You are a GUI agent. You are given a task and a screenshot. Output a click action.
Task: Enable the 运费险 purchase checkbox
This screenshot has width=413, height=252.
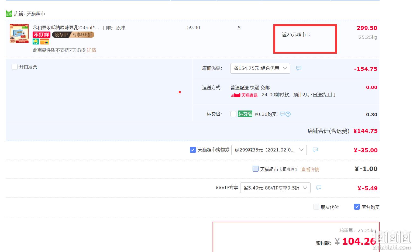pyautogui.click(x=233, y=114)
